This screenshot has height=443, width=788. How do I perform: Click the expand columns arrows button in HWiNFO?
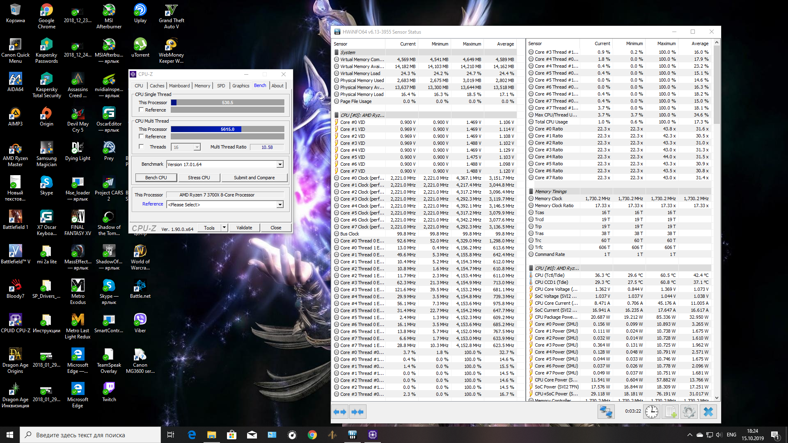(340, 412)
